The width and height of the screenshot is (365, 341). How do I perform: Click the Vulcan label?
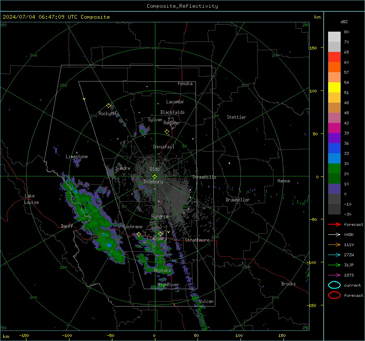tap(206, 301)
